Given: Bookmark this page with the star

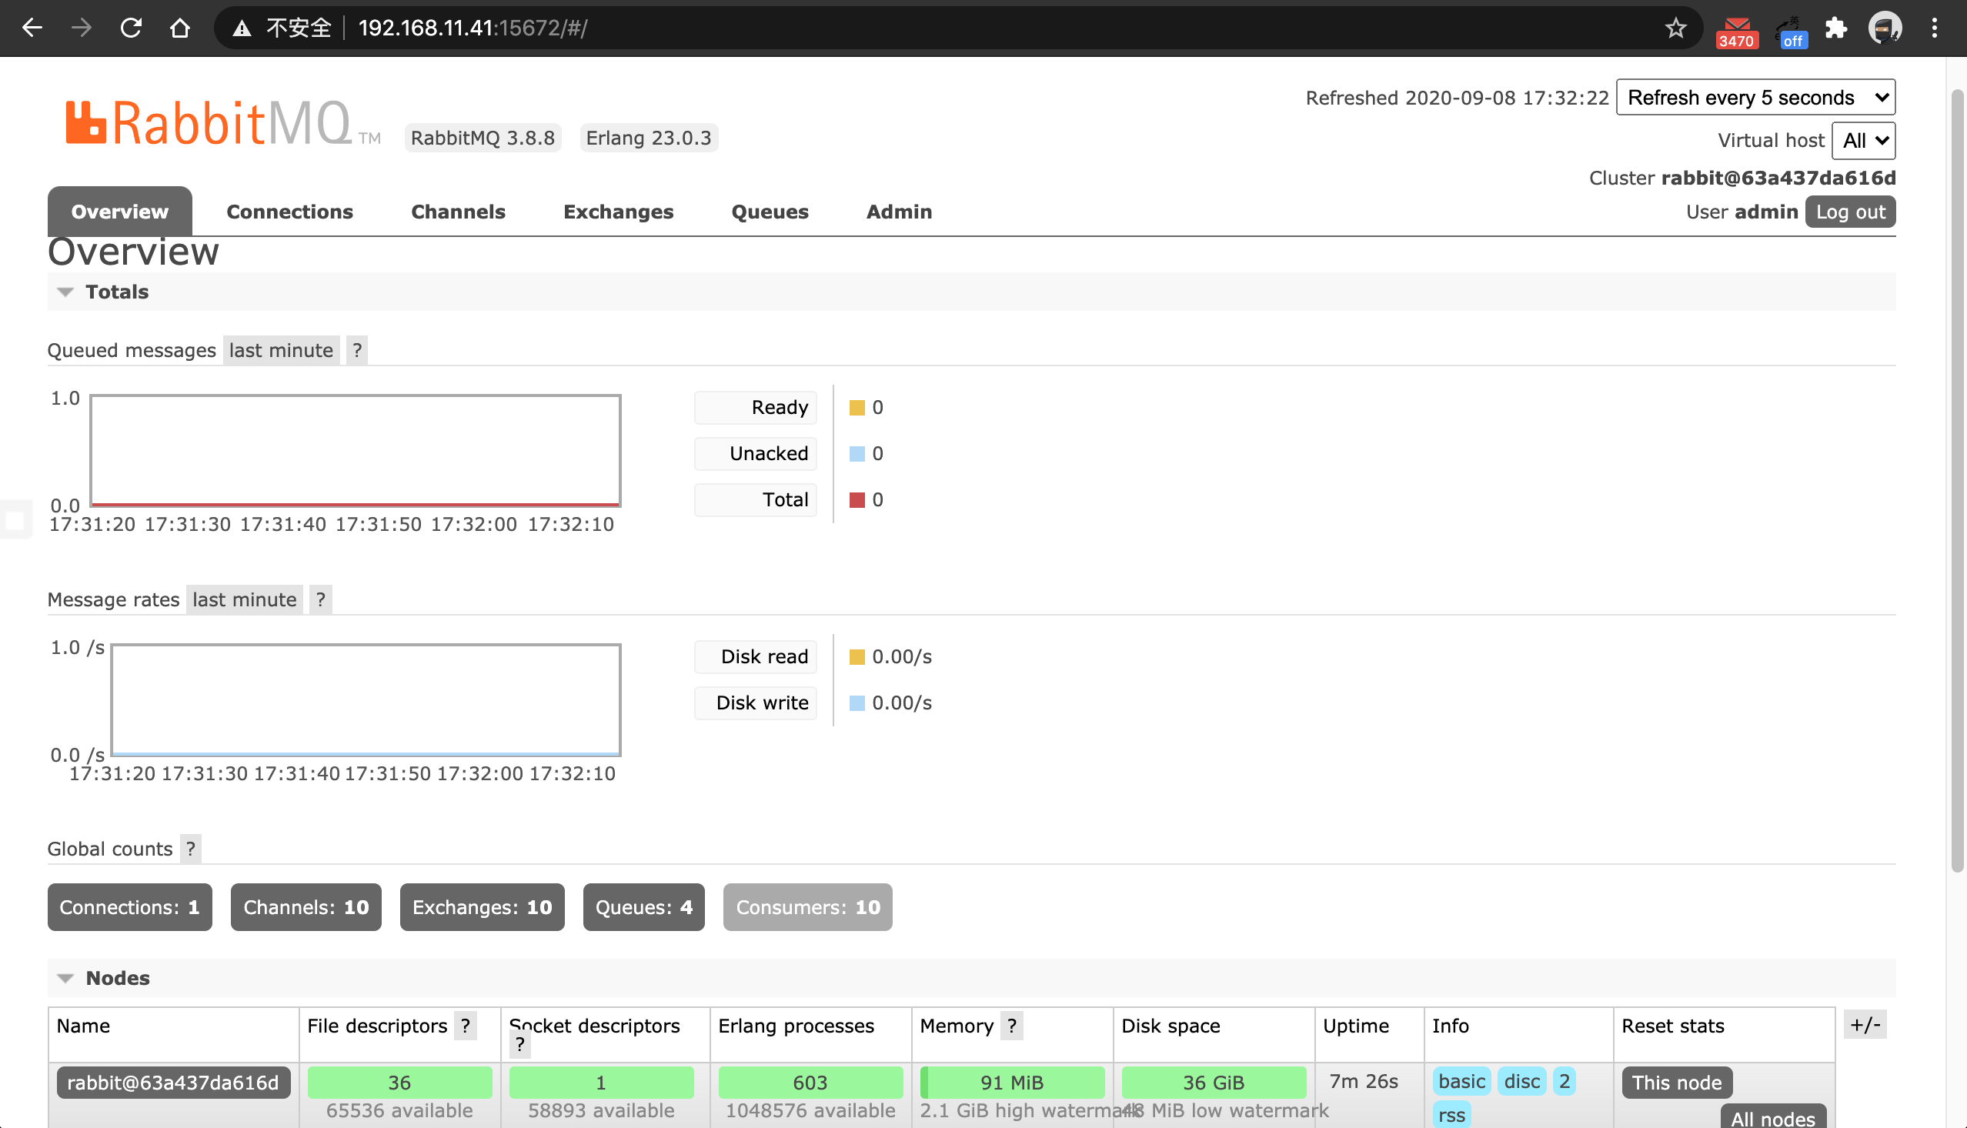Looking at the screenshot, I should [1675, 28].
